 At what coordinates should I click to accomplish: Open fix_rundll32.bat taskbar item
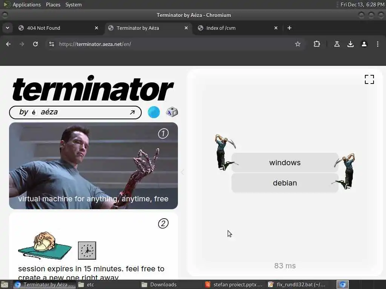click(297, 284)
